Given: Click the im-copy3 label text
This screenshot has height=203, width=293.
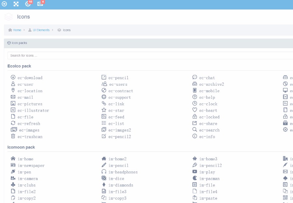Looking at the screenshot, I should [117, 198].
